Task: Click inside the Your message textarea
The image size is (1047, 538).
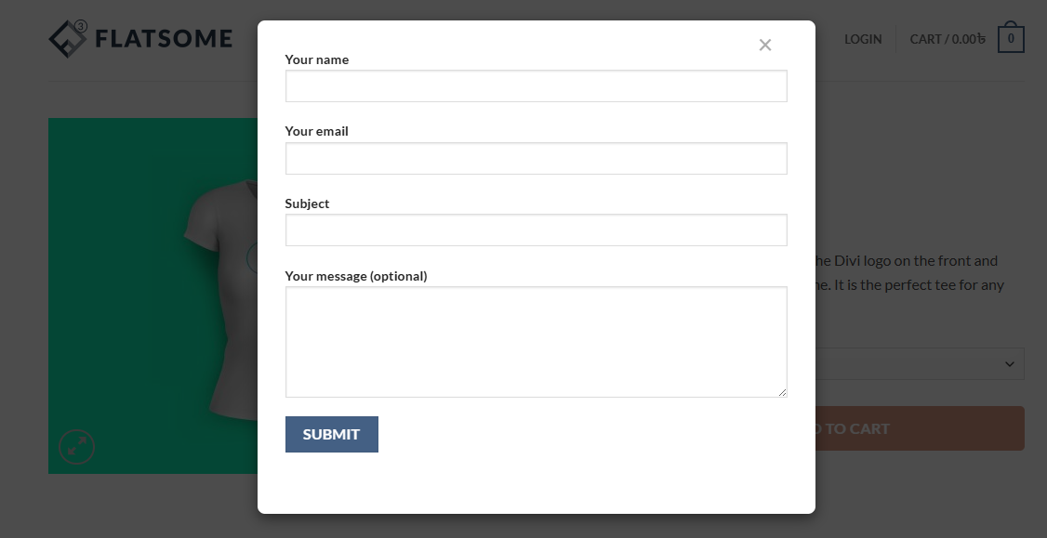Action: (x=536, y=341)
